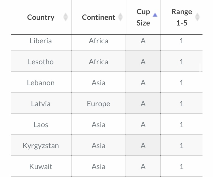Click the Lebanon row name
Screen dimensions: 213x177
tap(41, 83)
